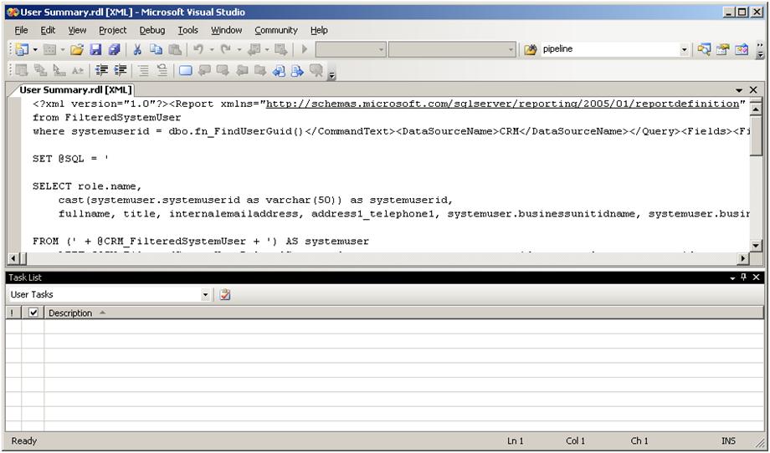Open the View menu
Screen dimensions: 770x453
pos(77,30)
